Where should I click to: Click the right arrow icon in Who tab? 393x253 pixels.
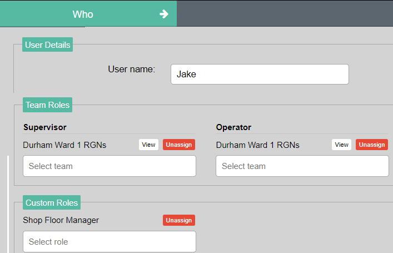click(x=163, y=14)
